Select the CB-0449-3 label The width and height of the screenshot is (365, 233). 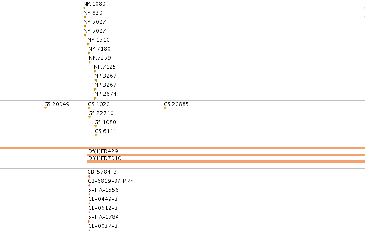tap(103, 199)
